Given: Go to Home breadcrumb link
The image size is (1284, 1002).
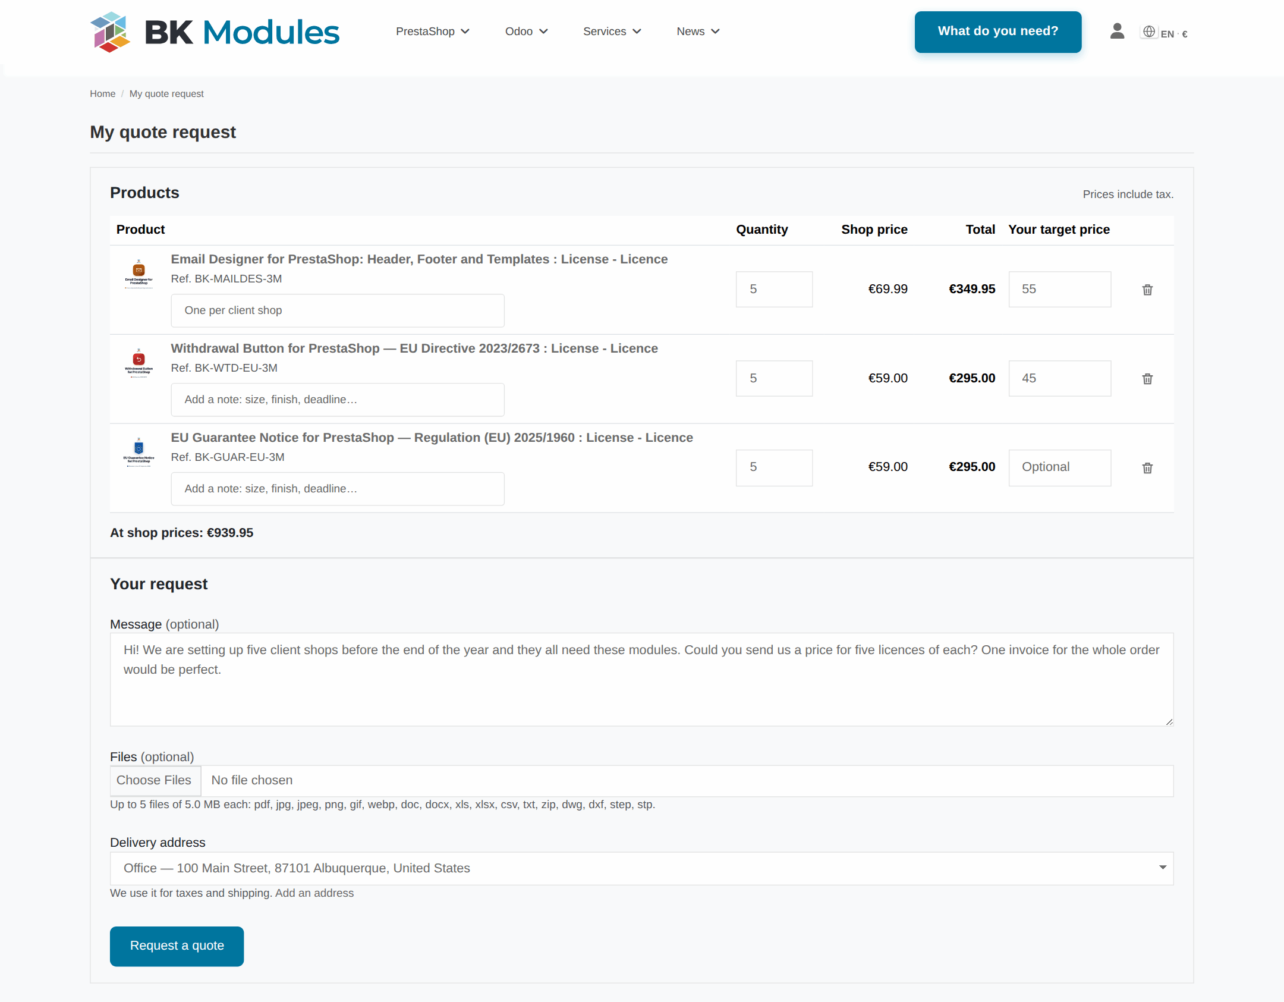Looking at the screenshot, I should [x=102, y=94].
